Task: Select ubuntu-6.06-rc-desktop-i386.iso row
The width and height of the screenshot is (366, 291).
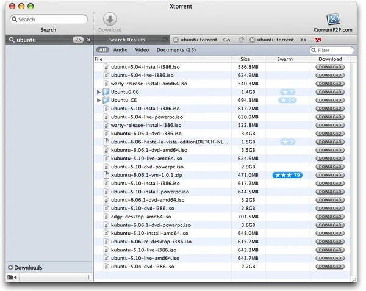Action: click(x=222, y=242)
